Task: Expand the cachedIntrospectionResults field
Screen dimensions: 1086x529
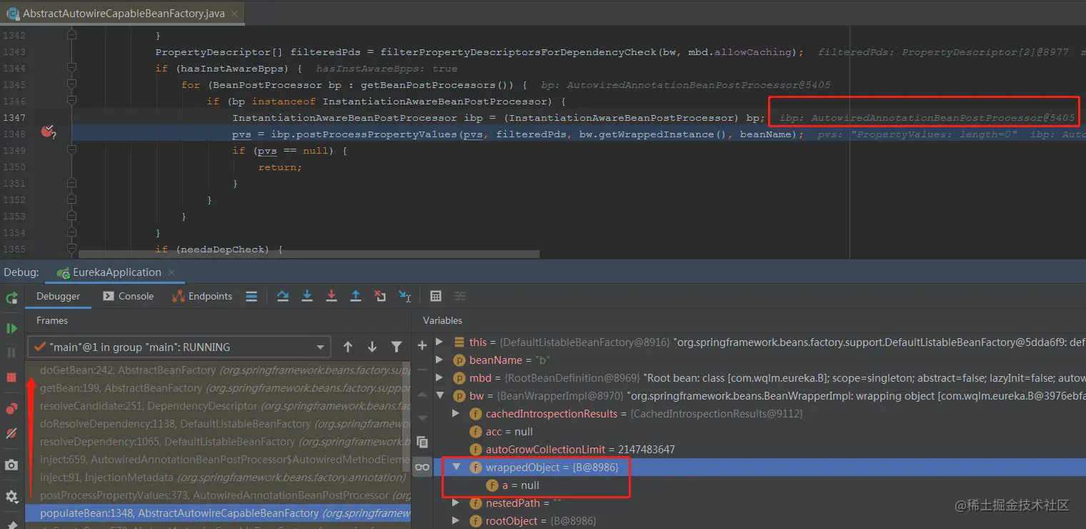Action: (x=456, y=413)
